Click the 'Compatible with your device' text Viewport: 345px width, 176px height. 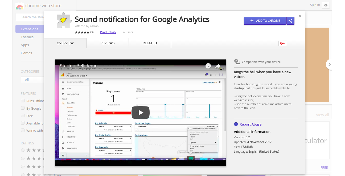tap(261, 62)
